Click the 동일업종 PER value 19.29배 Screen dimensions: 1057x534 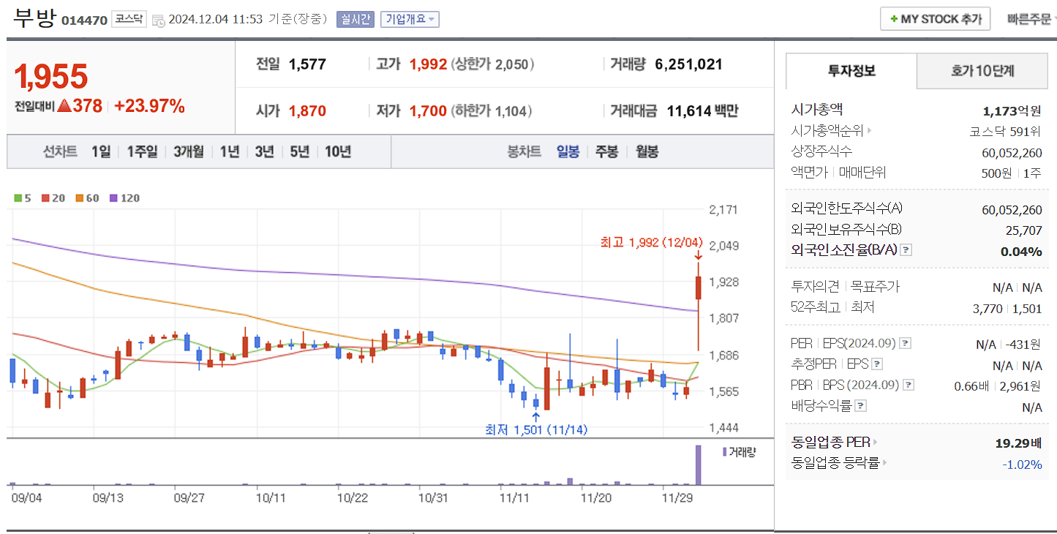pos(1017,443)
